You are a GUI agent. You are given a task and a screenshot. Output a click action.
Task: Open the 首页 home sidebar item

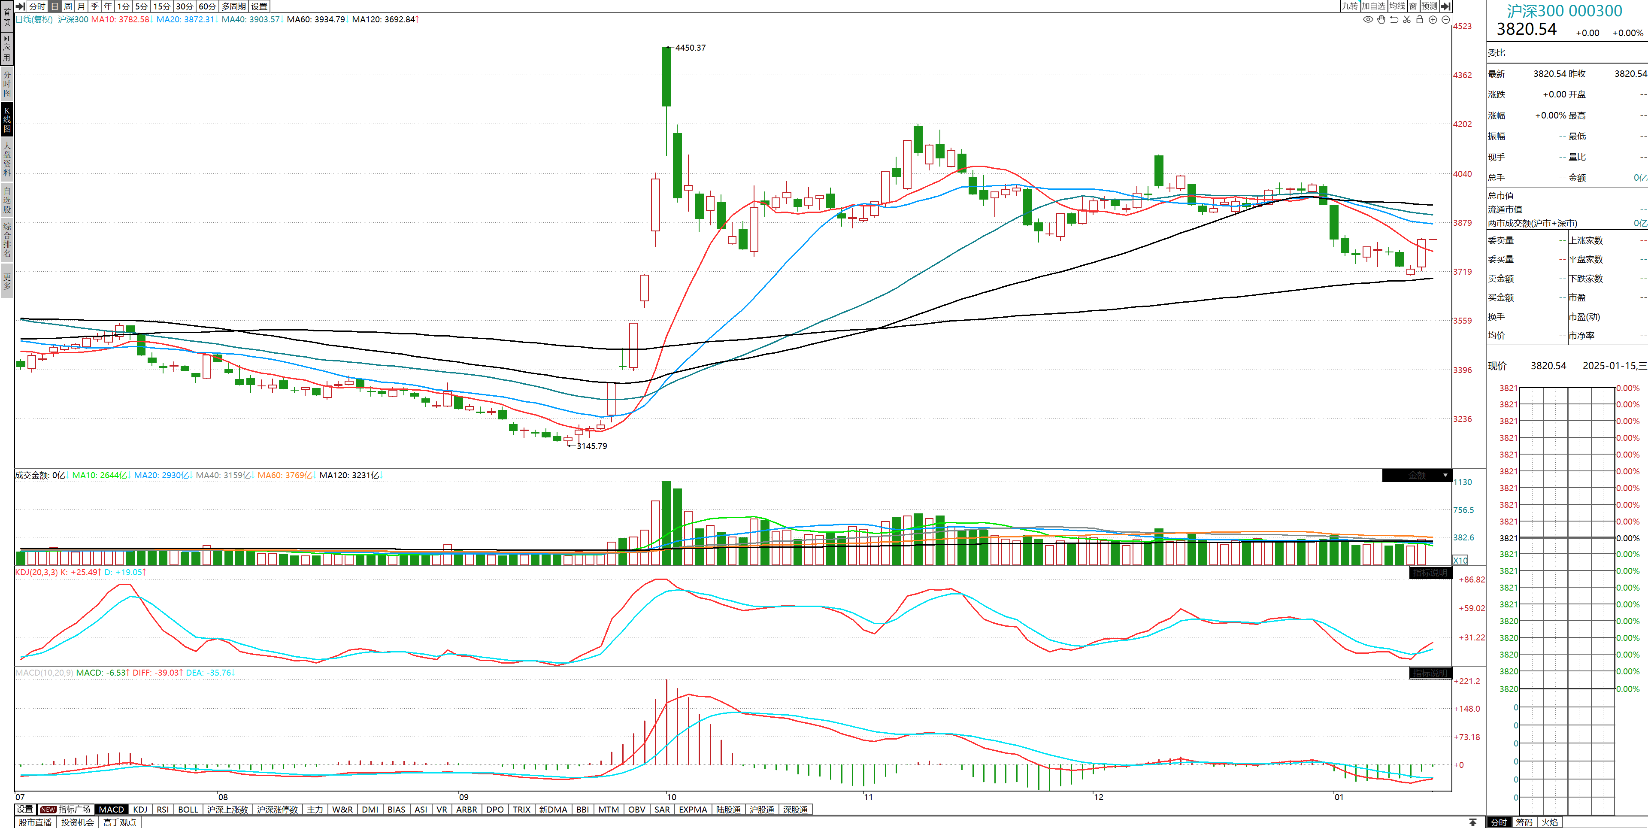pyautogui.click(x=7, y=17)
